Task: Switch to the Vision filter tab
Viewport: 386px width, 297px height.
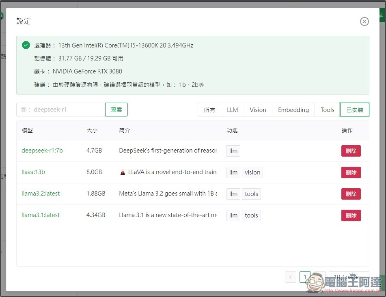Action: (258, 110)
